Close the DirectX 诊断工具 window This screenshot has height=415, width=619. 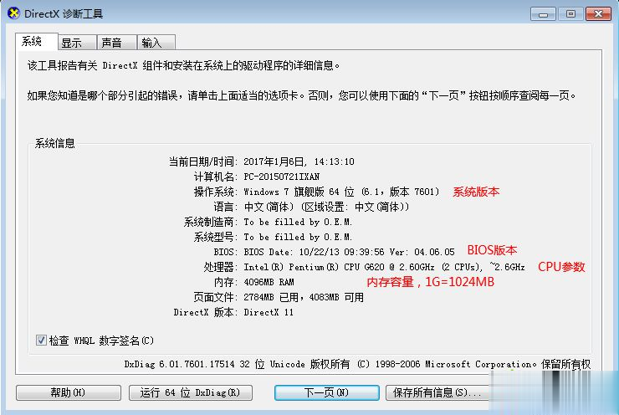tap(598, 14)
